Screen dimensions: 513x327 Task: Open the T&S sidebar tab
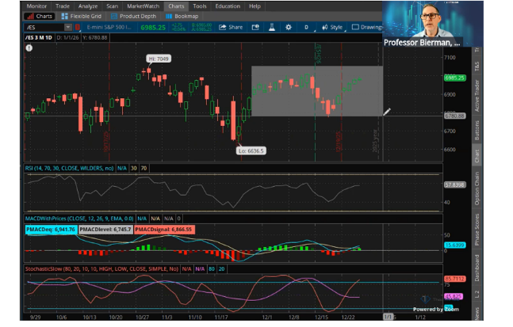coord(477,67)
